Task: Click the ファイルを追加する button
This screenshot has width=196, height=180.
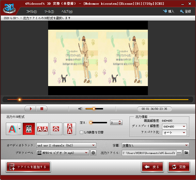Action: (28, 167)
